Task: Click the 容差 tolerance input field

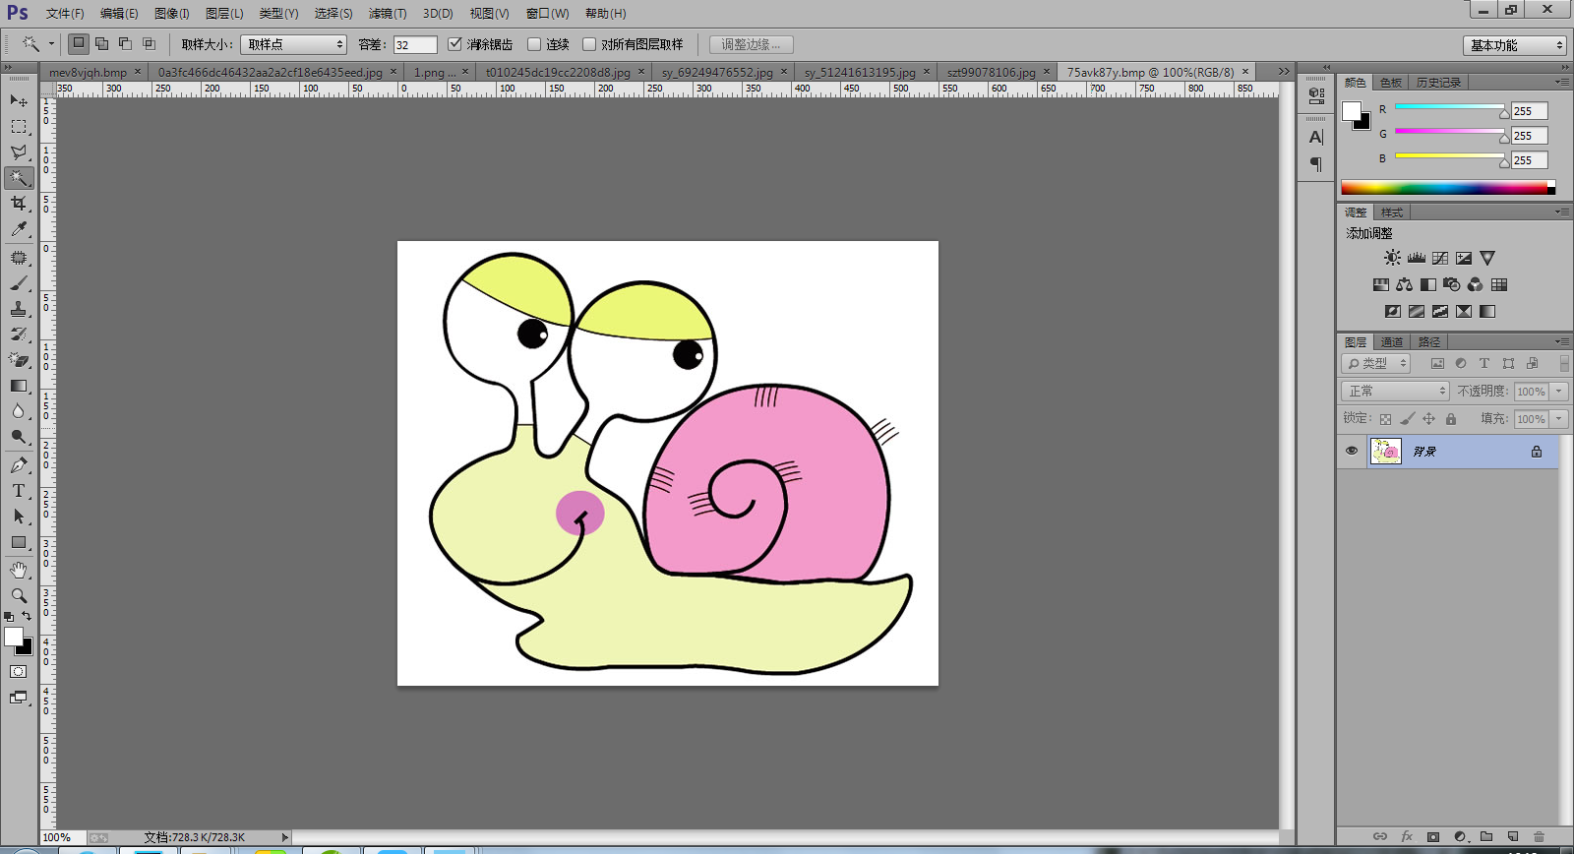Action: [415, 44]
